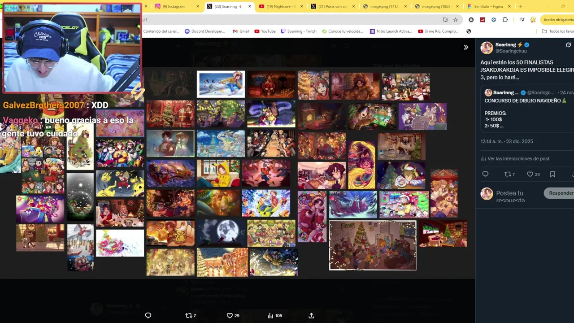Open the yellow Pikachu hoodie artwork thumbnail
Screen dimensions: 574x323
tap(218, 174)
